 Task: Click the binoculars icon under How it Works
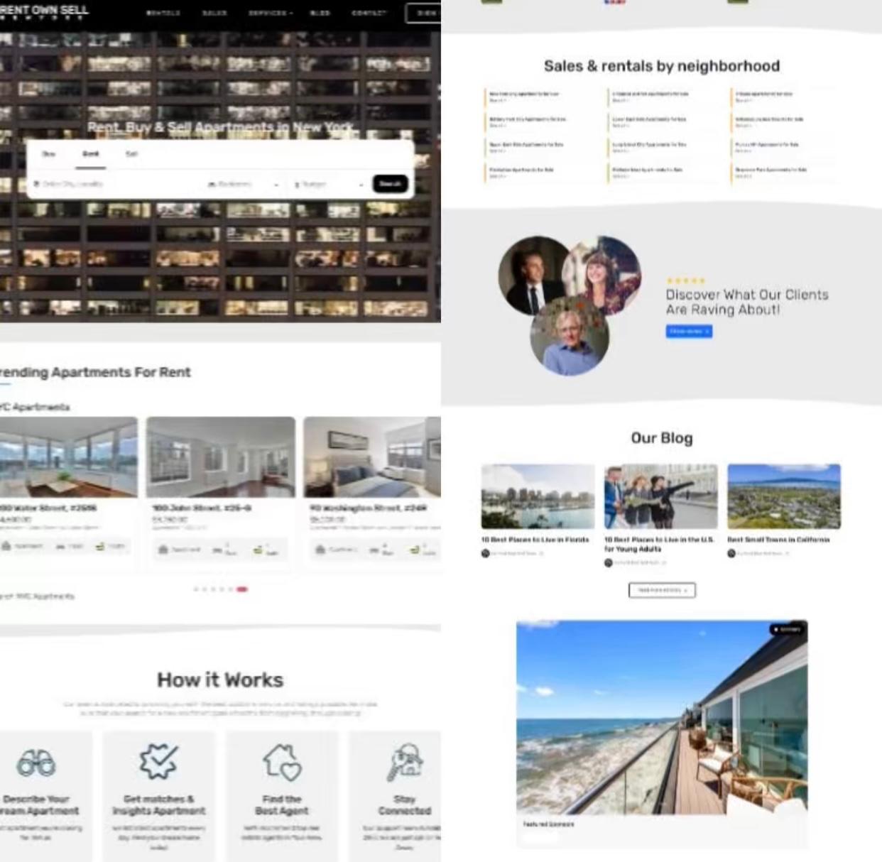click(36, 763)
